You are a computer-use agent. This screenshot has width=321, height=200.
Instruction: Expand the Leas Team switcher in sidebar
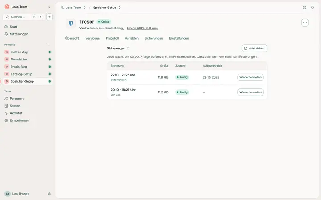(49, 7)
